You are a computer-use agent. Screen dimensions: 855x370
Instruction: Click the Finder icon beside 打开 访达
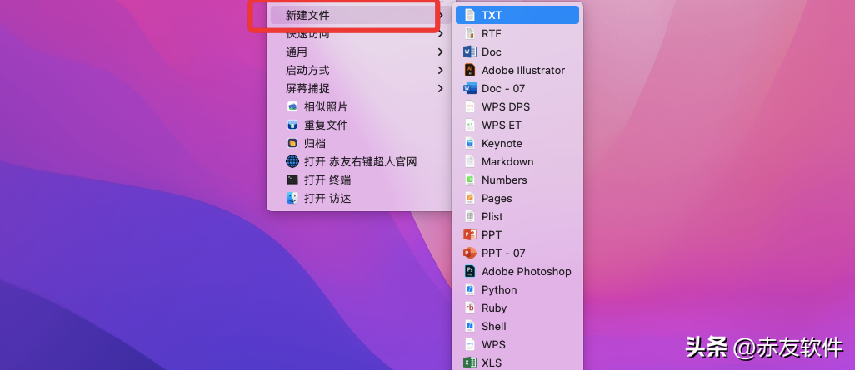pyautogui.click(x=292, y=198)
